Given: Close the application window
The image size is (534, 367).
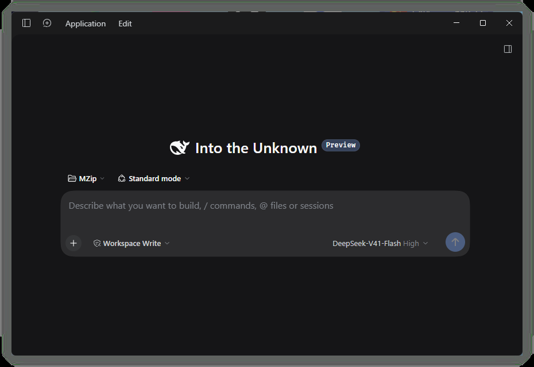Looking at the screenshot, I should 509,23.
